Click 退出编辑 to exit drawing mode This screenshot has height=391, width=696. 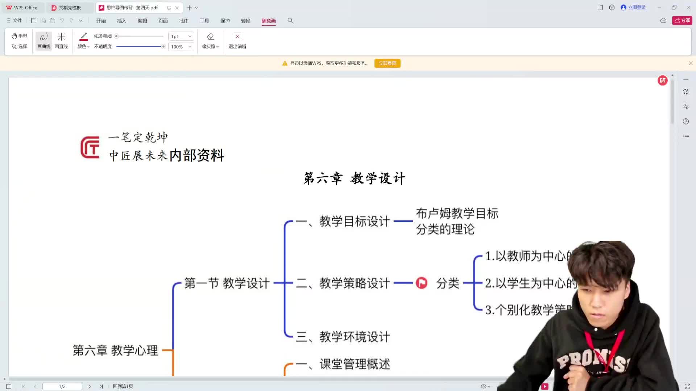[237, 41]
